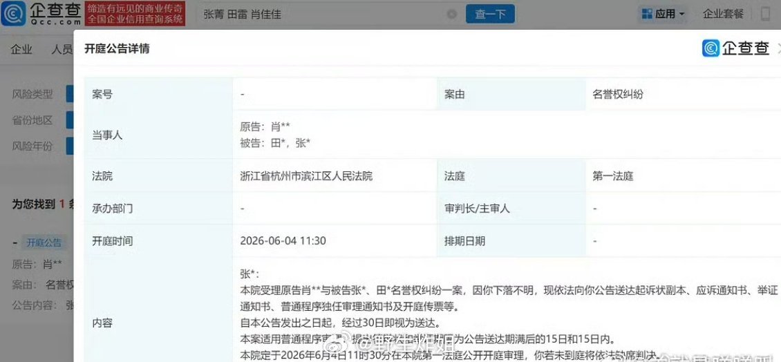Click the 审判长/主审人 field label
This screenshot has width=781, height=362.
pos(477,209)
